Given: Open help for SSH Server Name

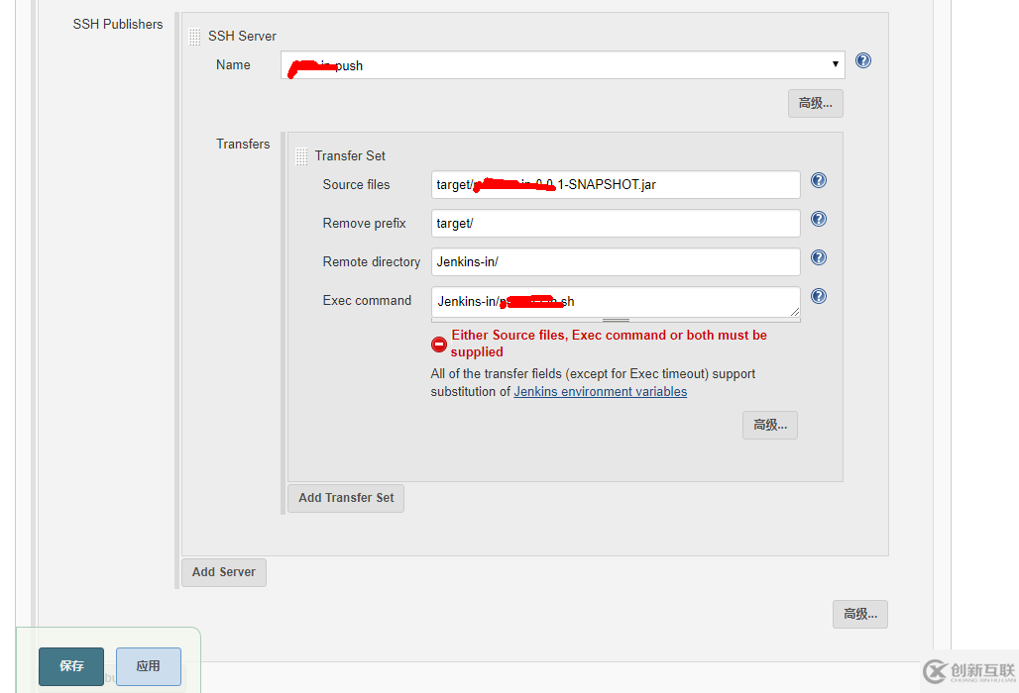Looking at the screenshot, I should pyautogui.click(x=863, y=60).
